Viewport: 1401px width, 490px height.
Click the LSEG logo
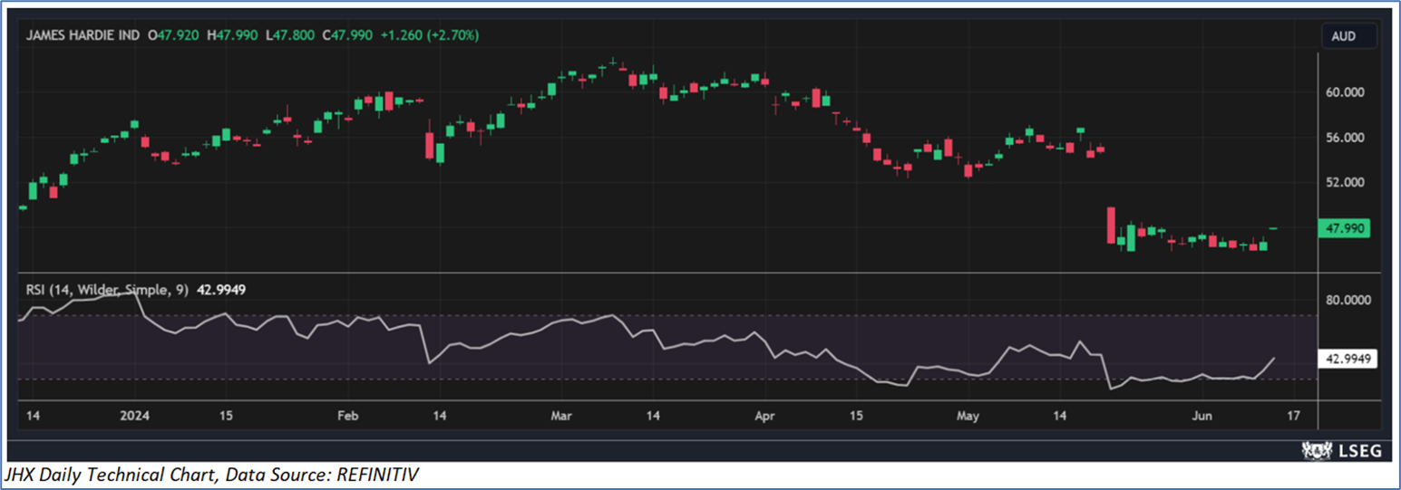tap(1340, 451)
